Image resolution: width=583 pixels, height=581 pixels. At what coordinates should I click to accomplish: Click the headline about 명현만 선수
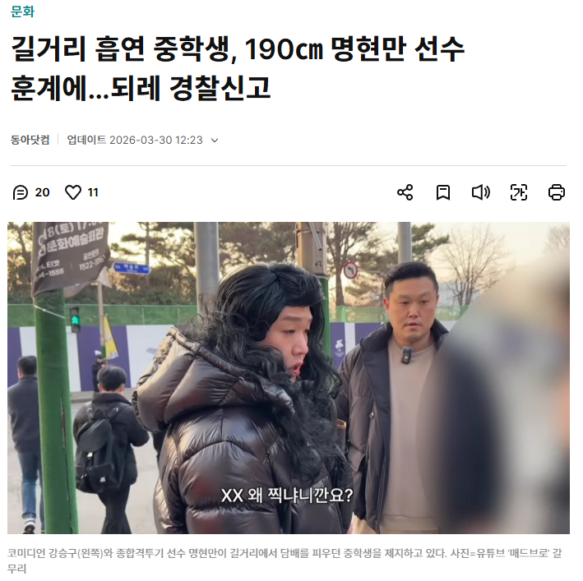[x=238, y=68]
